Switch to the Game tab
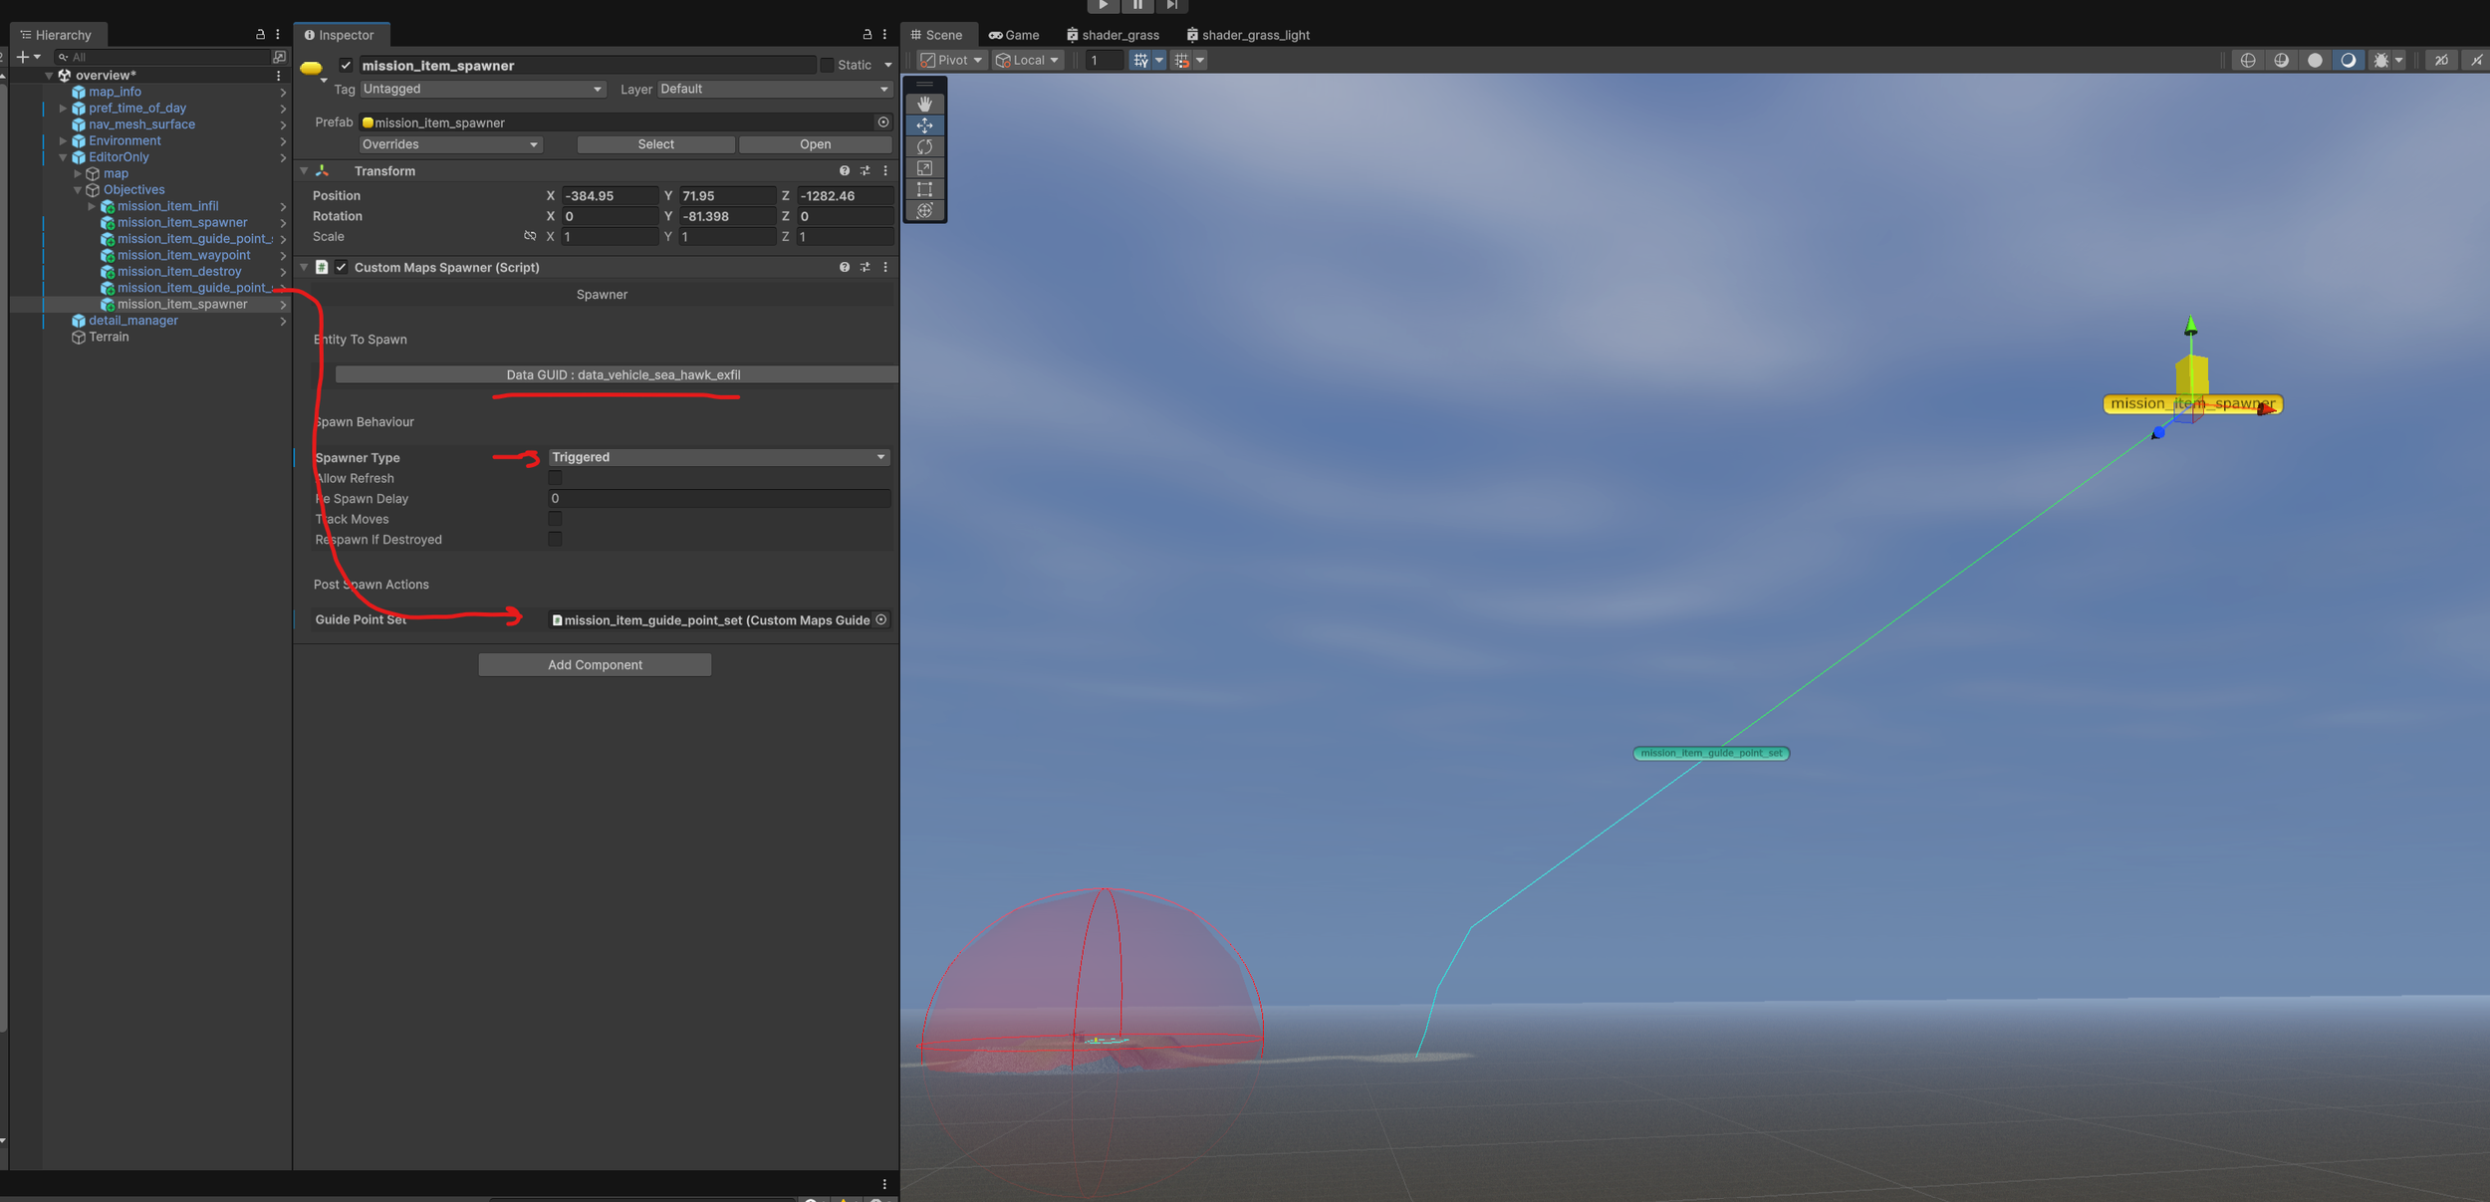Screen dimensions: 2490x1202 (x=1014, y=35)
